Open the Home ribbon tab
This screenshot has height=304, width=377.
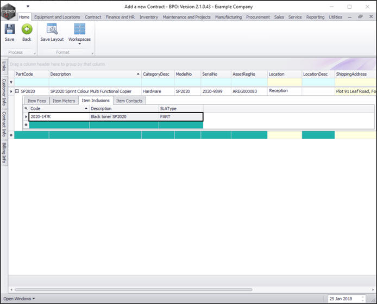tap(24, 17)
